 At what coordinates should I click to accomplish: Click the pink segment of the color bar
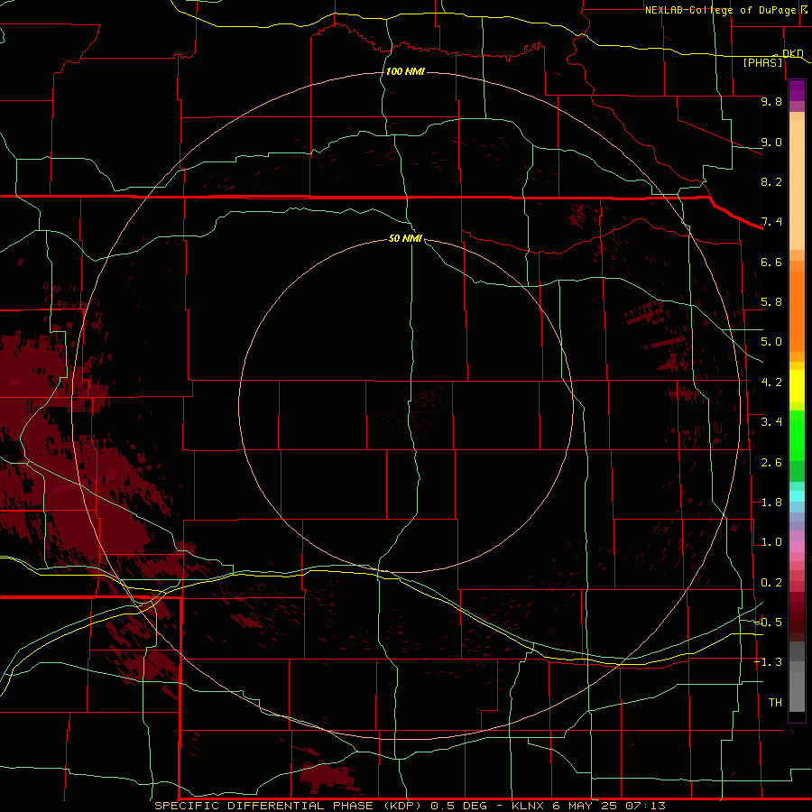click(797, 547)
